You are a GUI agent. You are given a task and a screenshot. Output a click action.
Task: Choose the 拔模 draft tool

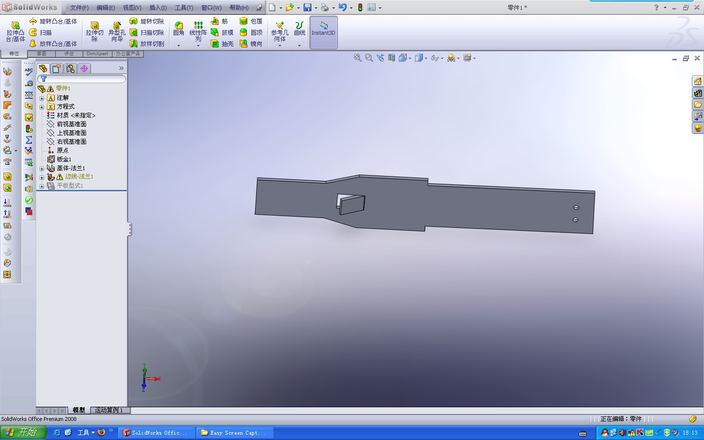pos(222,32)
